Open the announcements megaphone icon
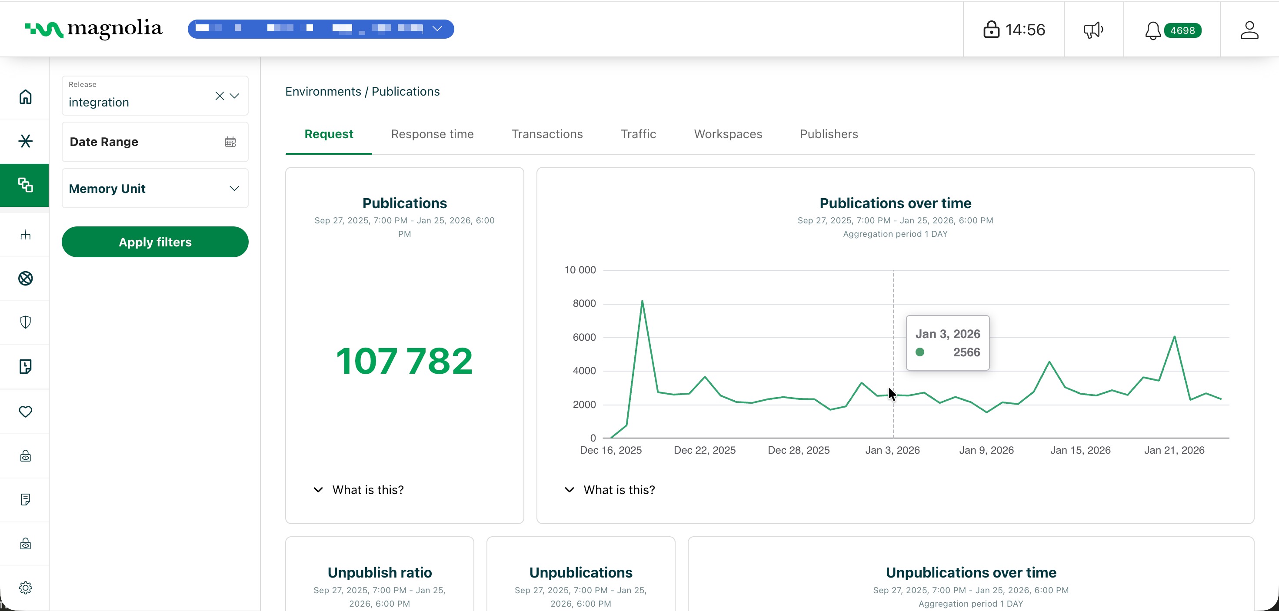The width and height of the screenshot is (1279, 611). [x=1093, y=30]
